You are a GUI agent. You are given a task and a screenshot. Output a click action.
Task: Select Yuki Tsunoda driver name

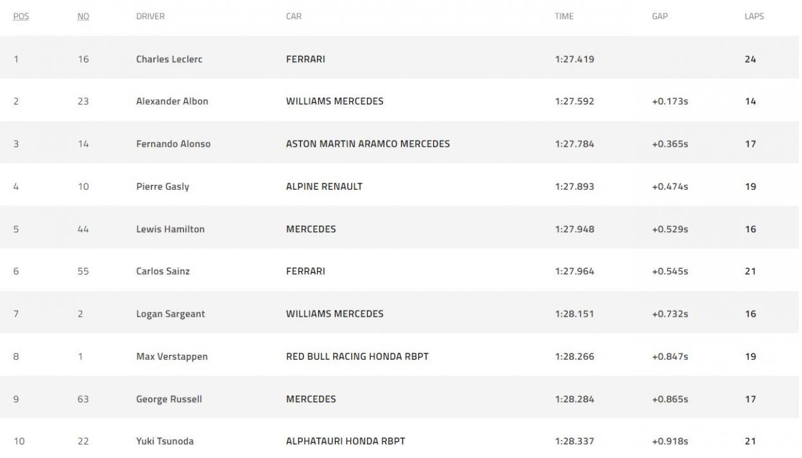tap(165, 441)
